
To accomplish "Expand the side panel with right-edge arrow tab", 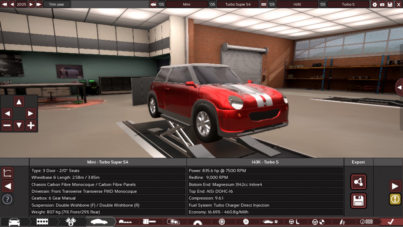I will pos(399,87).
